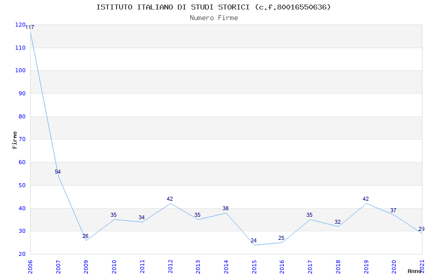Viewport: 427px width, 276px height.
Task: Select the data label 32 above 2018
Action: click(338, 222)
